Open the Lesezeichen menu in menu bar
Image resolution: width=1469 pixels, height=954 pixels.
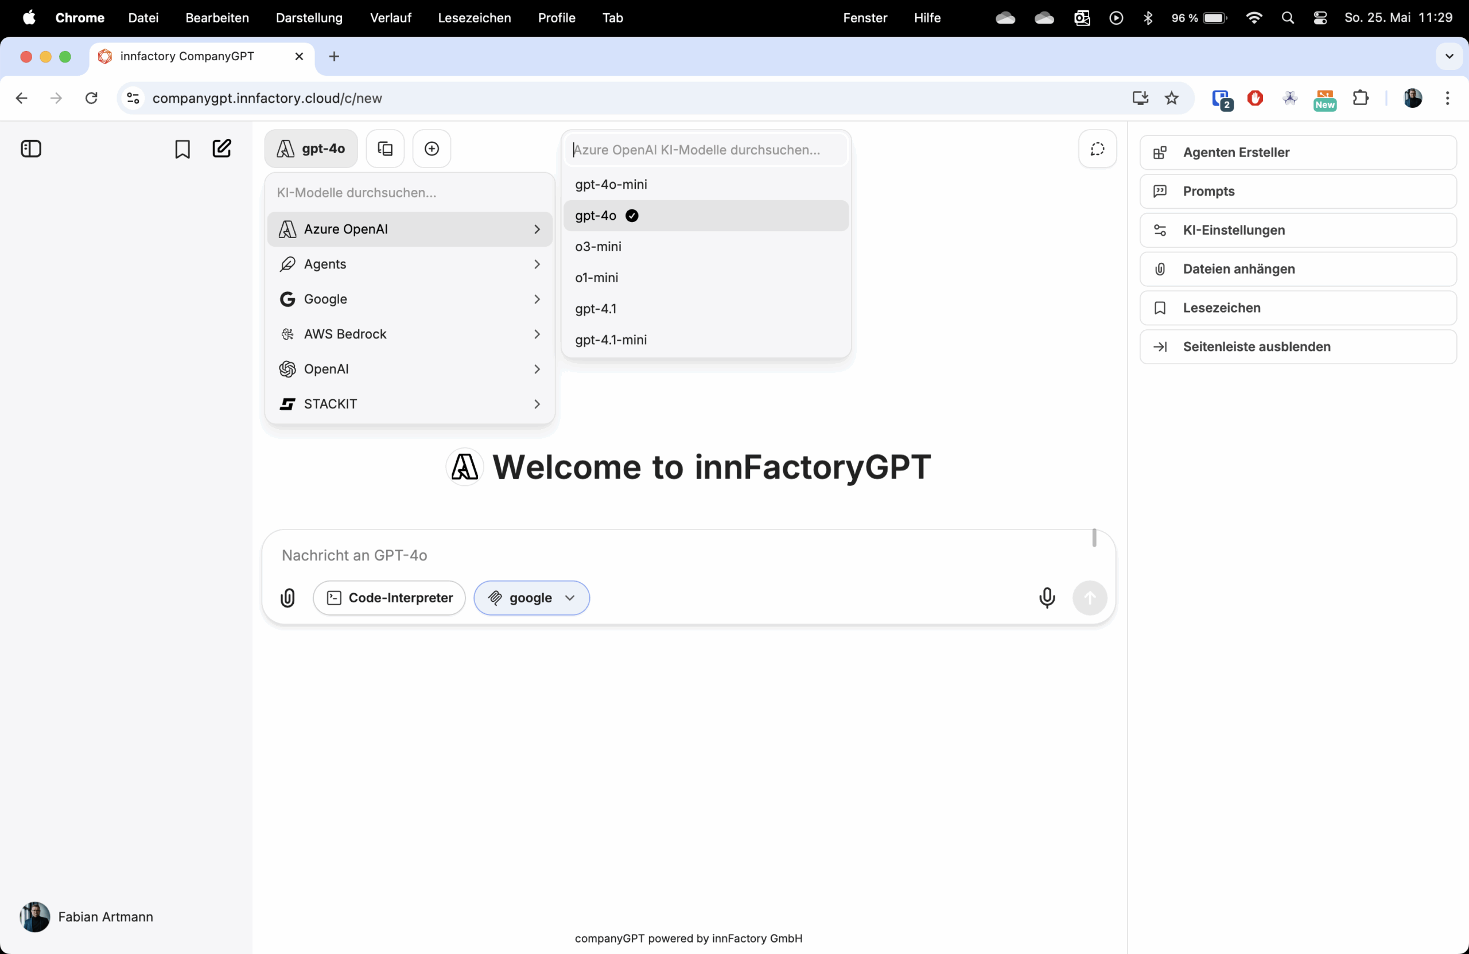click(475, 18)
